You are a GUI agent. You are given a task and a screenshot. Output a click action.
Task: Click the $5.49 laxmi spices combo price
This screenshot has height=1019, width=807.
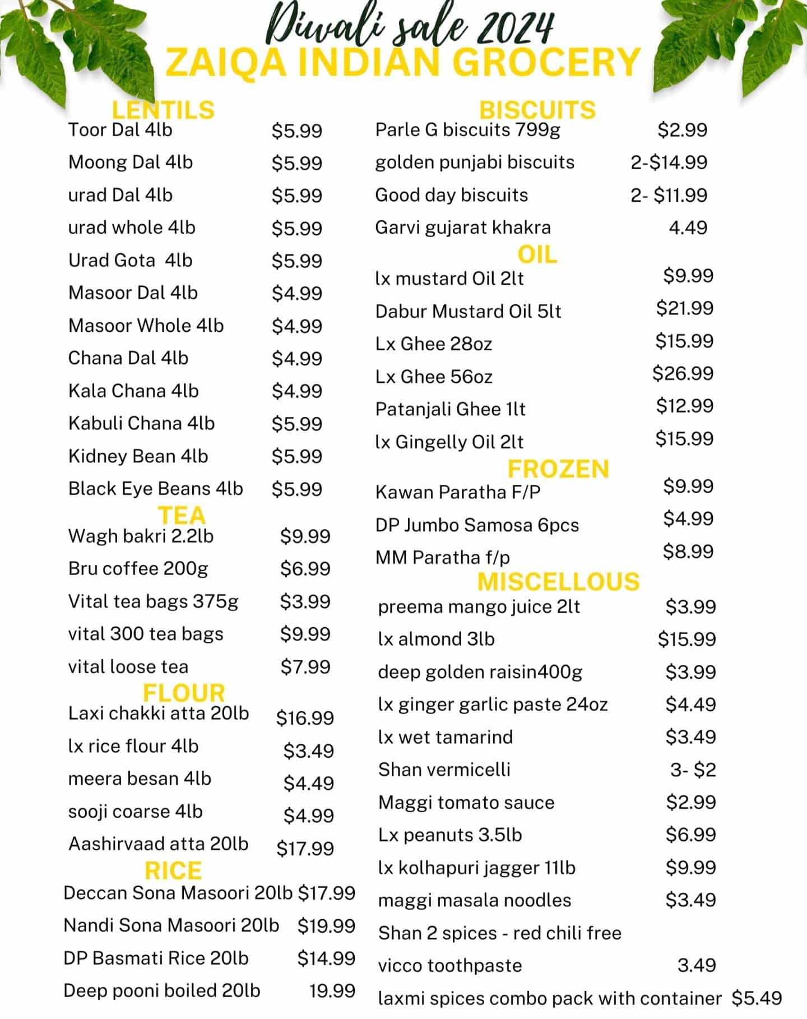[757, 998]
